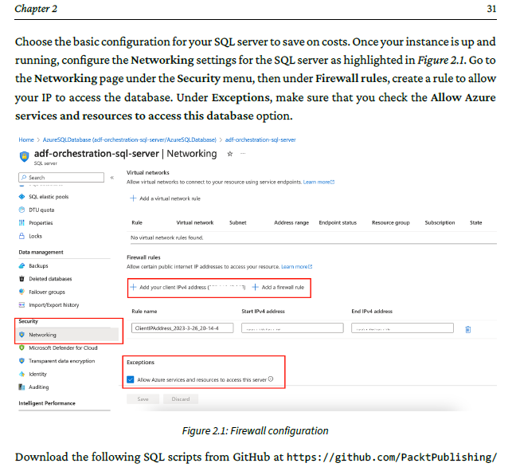Go to Home breadcrumb link
The height and width of the screenshot is (471, 512).
(x=26, y=139)
